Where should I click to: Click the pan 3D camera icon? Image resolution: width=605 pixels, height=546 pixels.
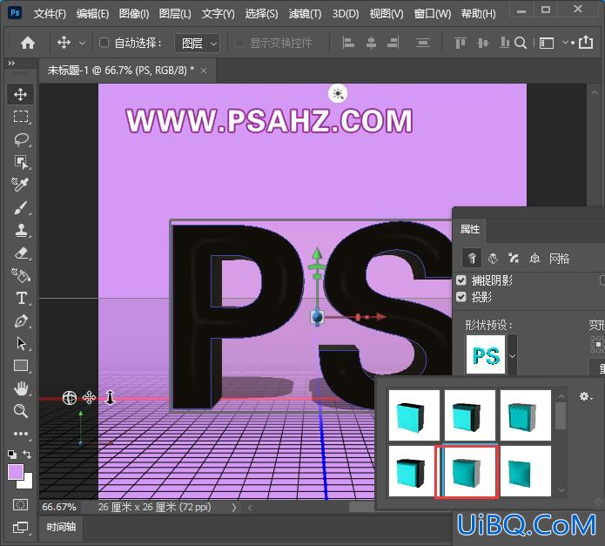click(89, 397)
